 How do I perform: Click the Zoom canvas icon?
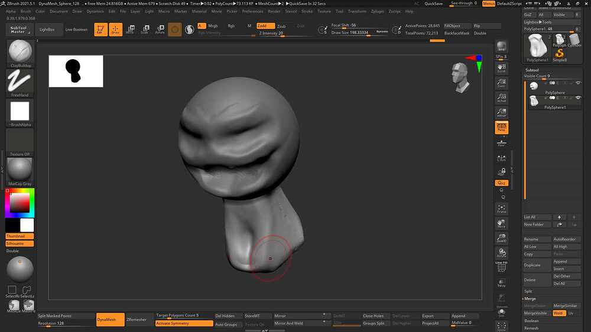[501, 83]
